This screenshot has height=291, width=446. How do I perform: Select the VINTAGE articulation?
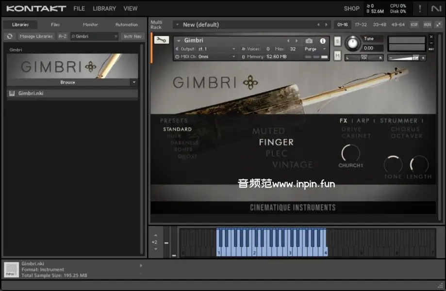pos(293,164)
